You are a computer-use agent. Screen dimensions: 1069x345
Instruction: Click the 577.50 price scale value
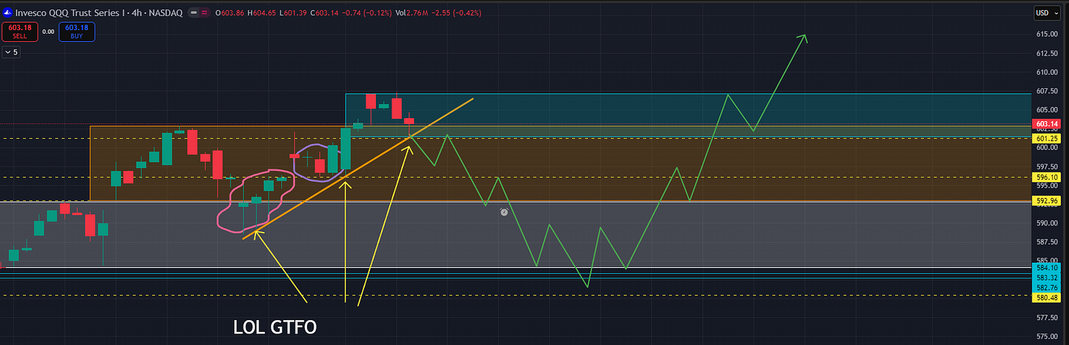tap(1046, 319)
